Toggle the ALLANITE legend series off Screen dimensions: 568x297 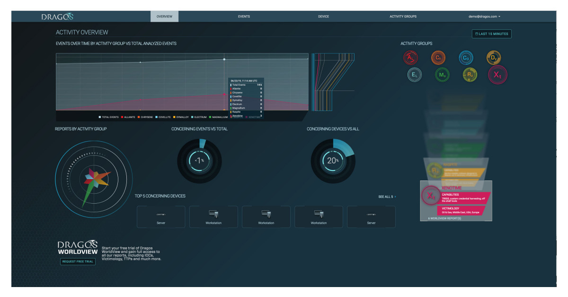pyautogui.click(x=129, y=117)
